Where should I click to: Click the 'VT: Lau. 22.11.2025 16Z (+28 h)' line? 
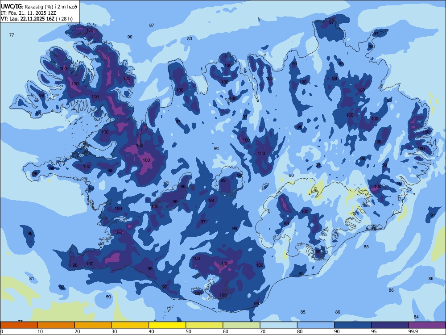tap(37, 19)
